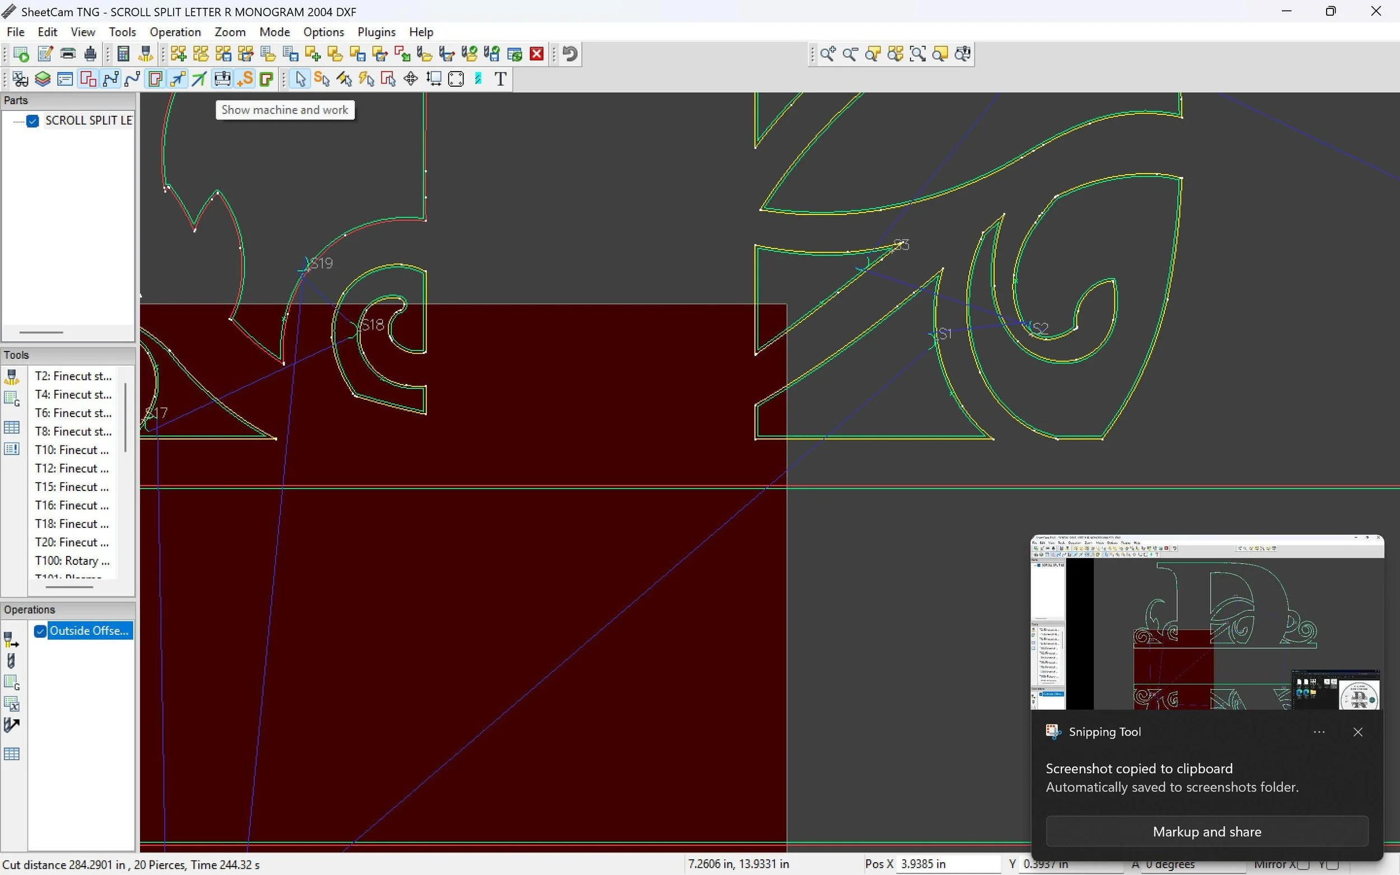Select tool T100: Rotary
Viewport: 1400px width, 875px height.
coord(73,561)
